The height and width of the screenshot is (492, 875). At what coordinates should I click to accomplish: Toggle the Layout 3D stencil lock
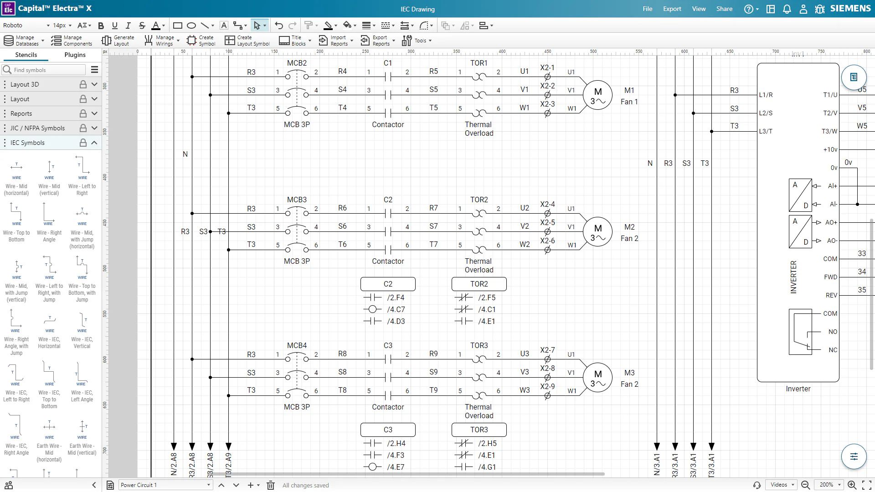coord(83,84)
